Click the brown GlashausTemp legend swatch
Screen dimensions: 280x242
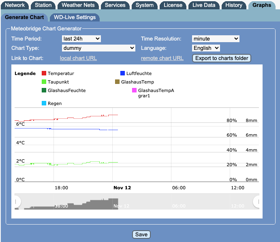tap(118, 82)
